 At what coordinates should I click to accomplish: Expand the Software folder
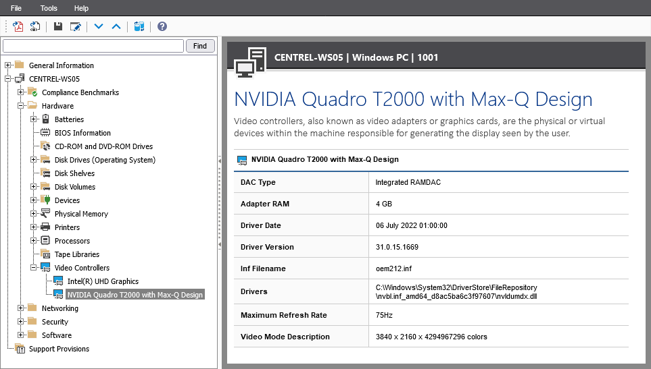coord(20,335)
